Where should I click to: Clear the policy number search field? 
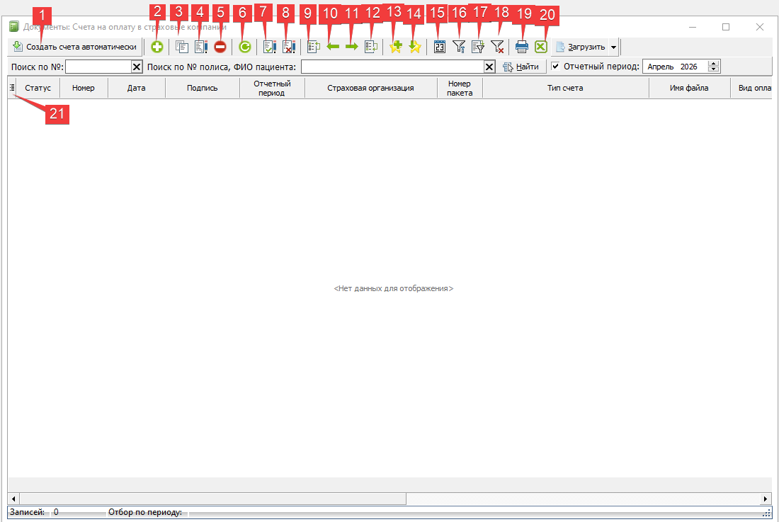click(489, 67)
